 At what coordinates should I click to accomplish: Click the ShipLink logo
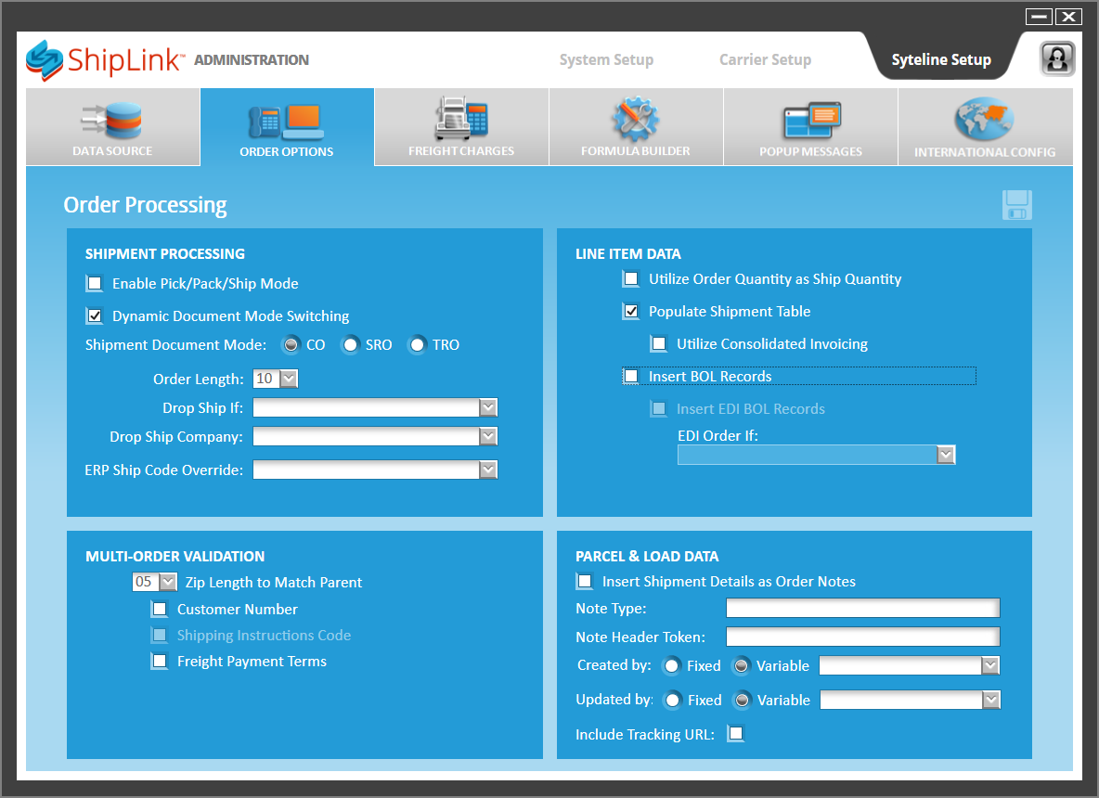point(105,60)
